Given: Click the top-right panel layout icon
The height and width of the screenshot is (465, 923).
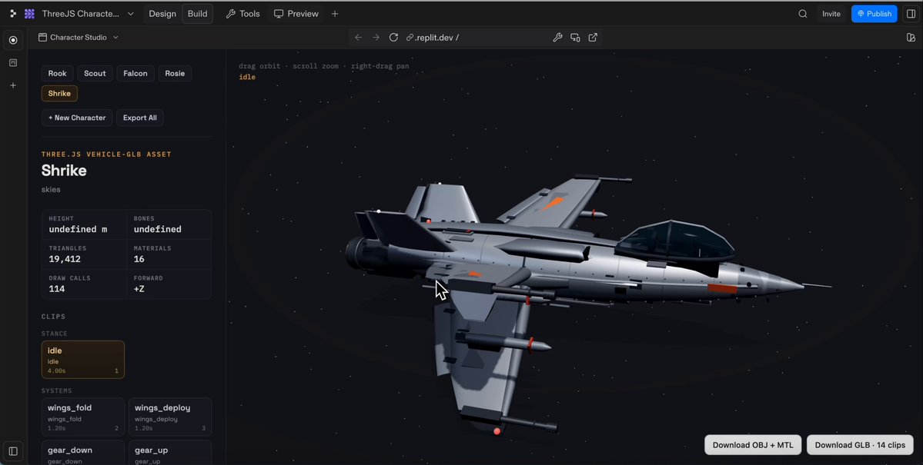Looking at the screenshot, I should click(911, 37).
